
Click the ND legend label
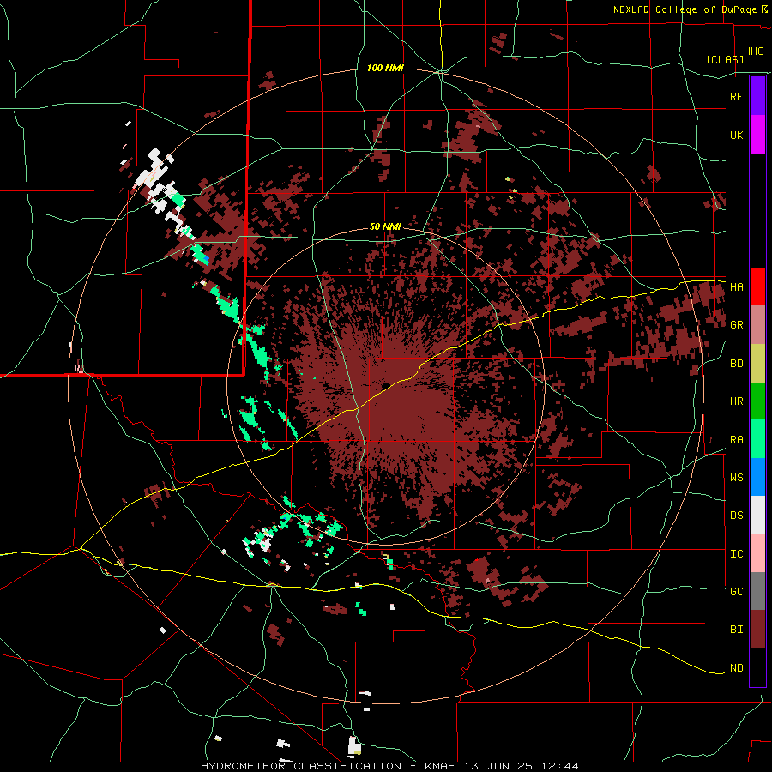point(736,668)
